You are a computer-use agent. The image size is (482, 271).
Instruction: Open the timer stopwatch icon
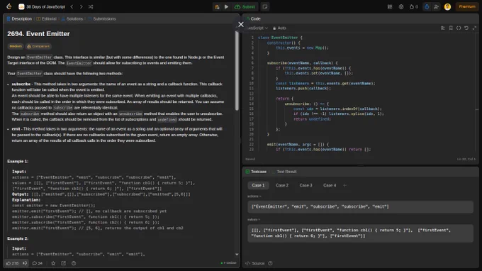pos(427,6)
